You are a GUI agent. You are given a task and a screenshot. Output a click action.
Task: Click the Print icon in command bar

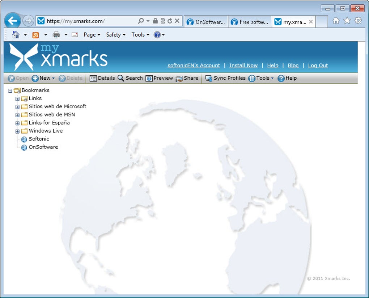(56, 35)
